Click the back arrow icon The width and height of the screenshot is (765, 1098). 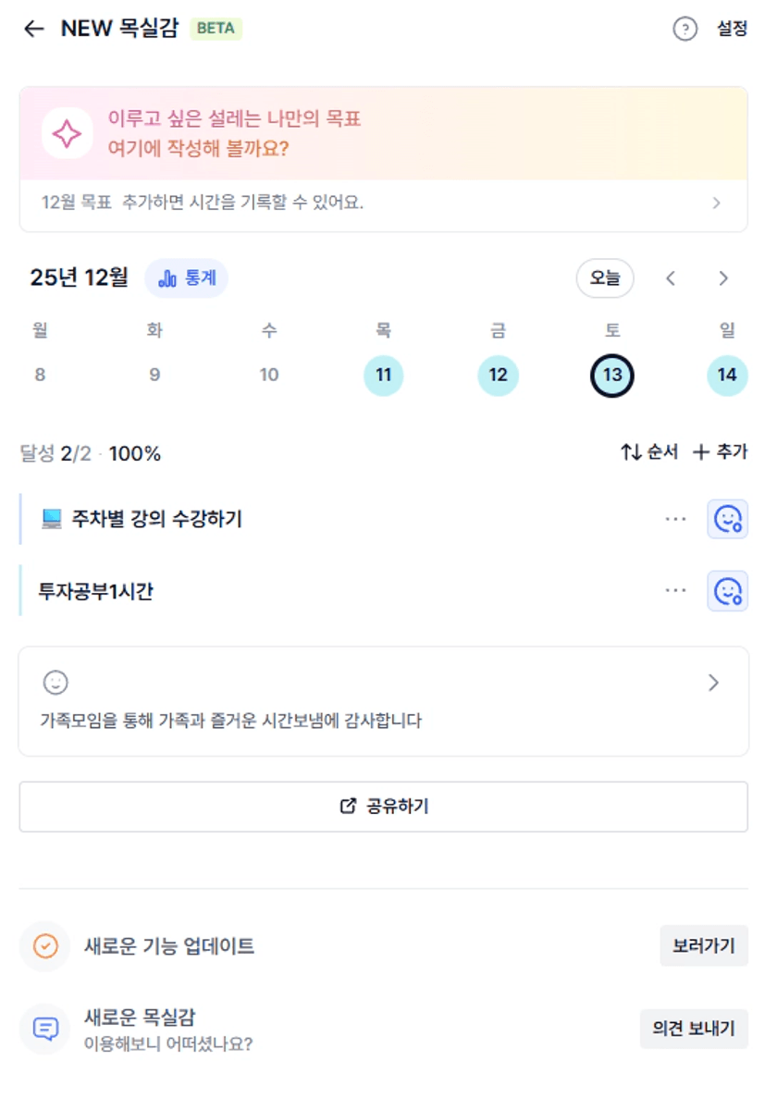[x=34, y=29]
